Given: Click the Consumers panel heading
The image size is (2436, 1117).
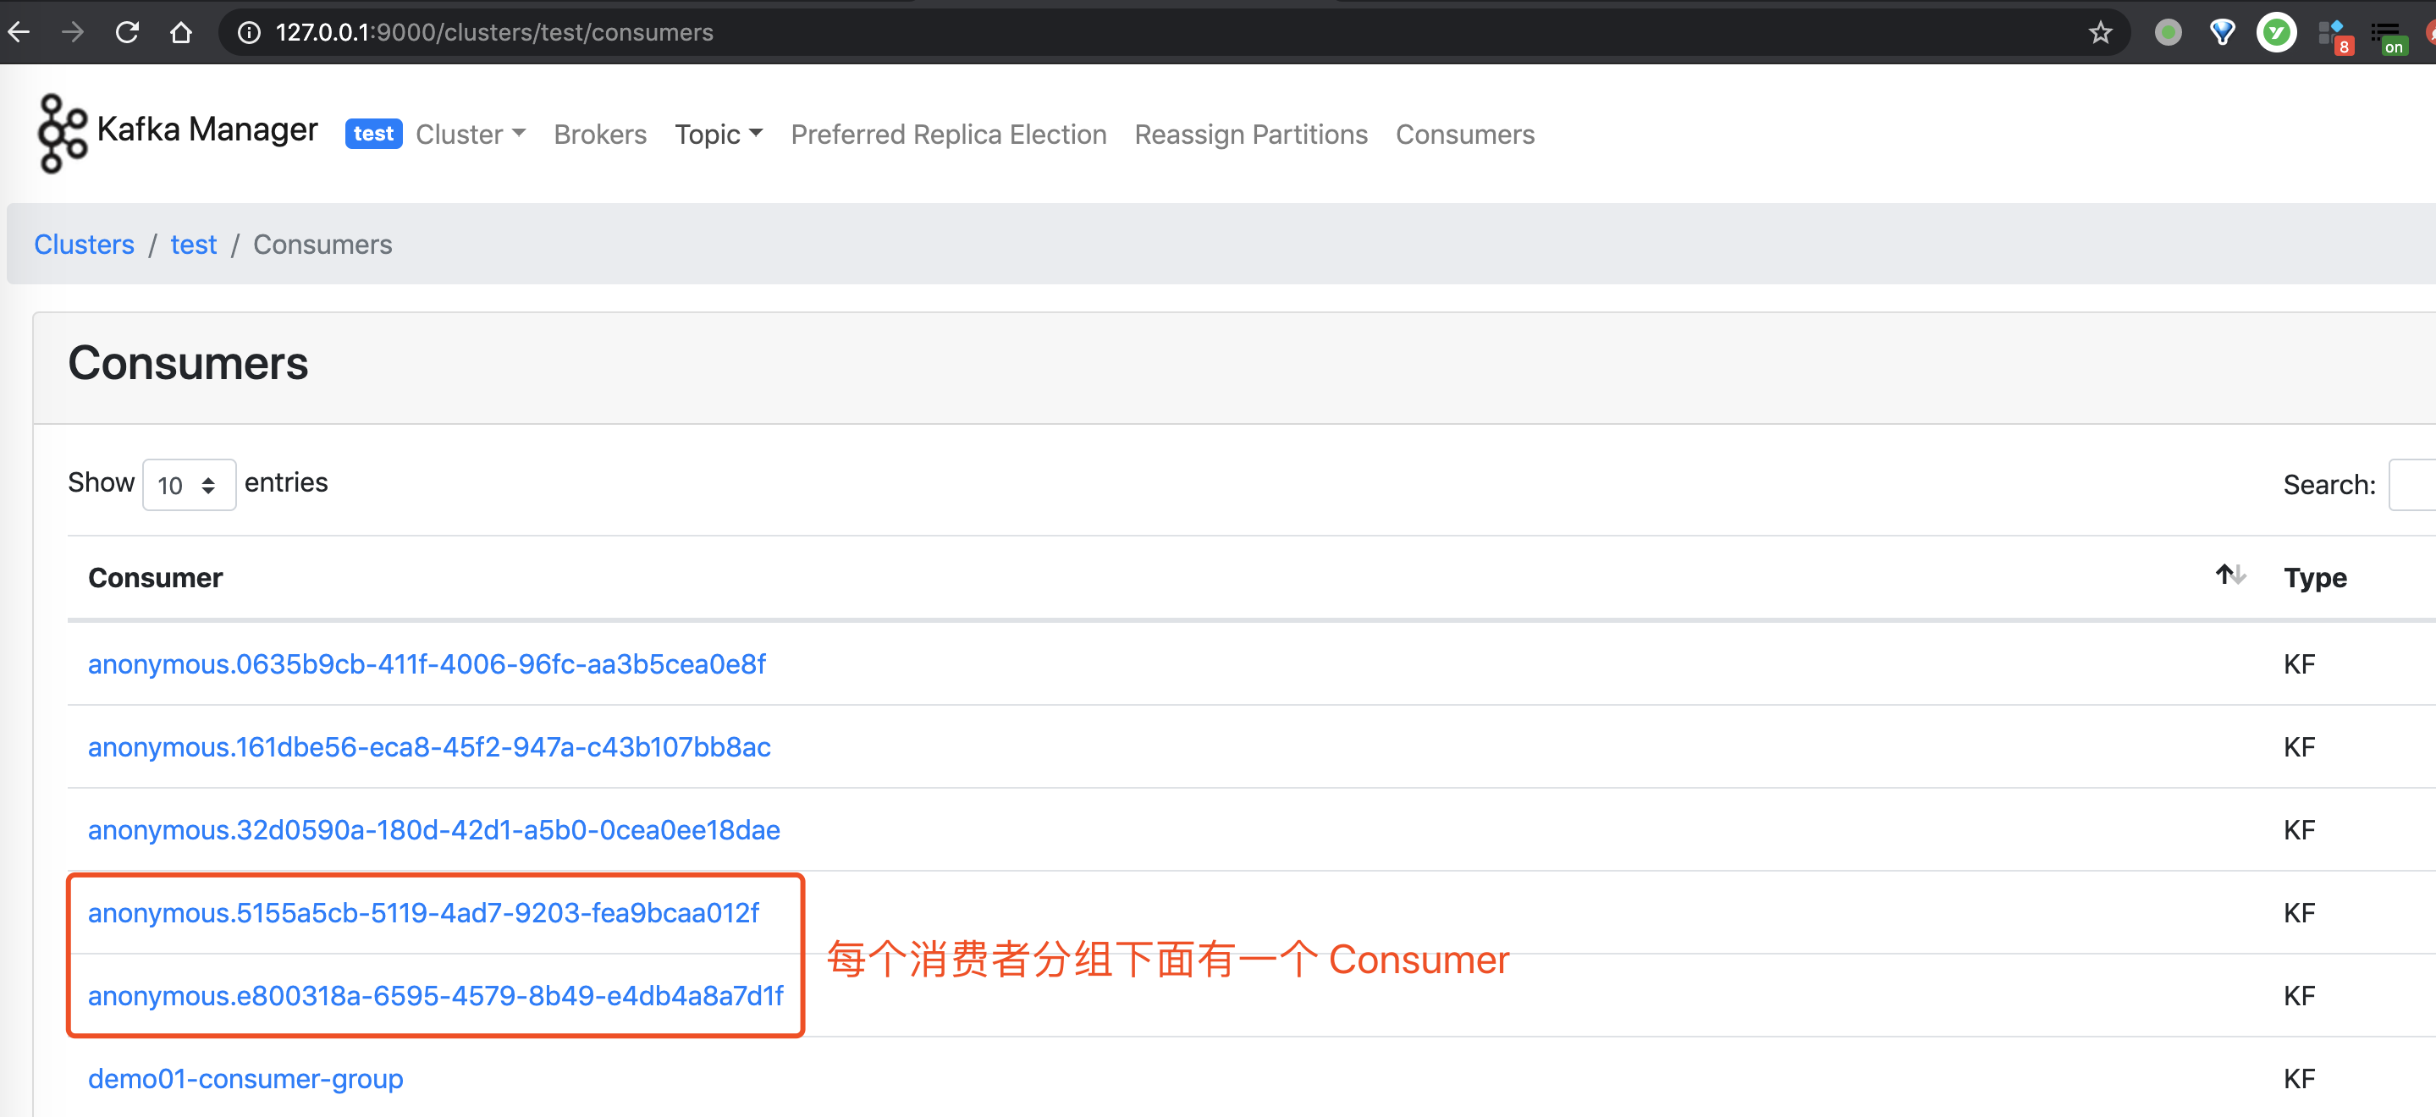Looking at the screenshot, I should click(x=187, y=363).
